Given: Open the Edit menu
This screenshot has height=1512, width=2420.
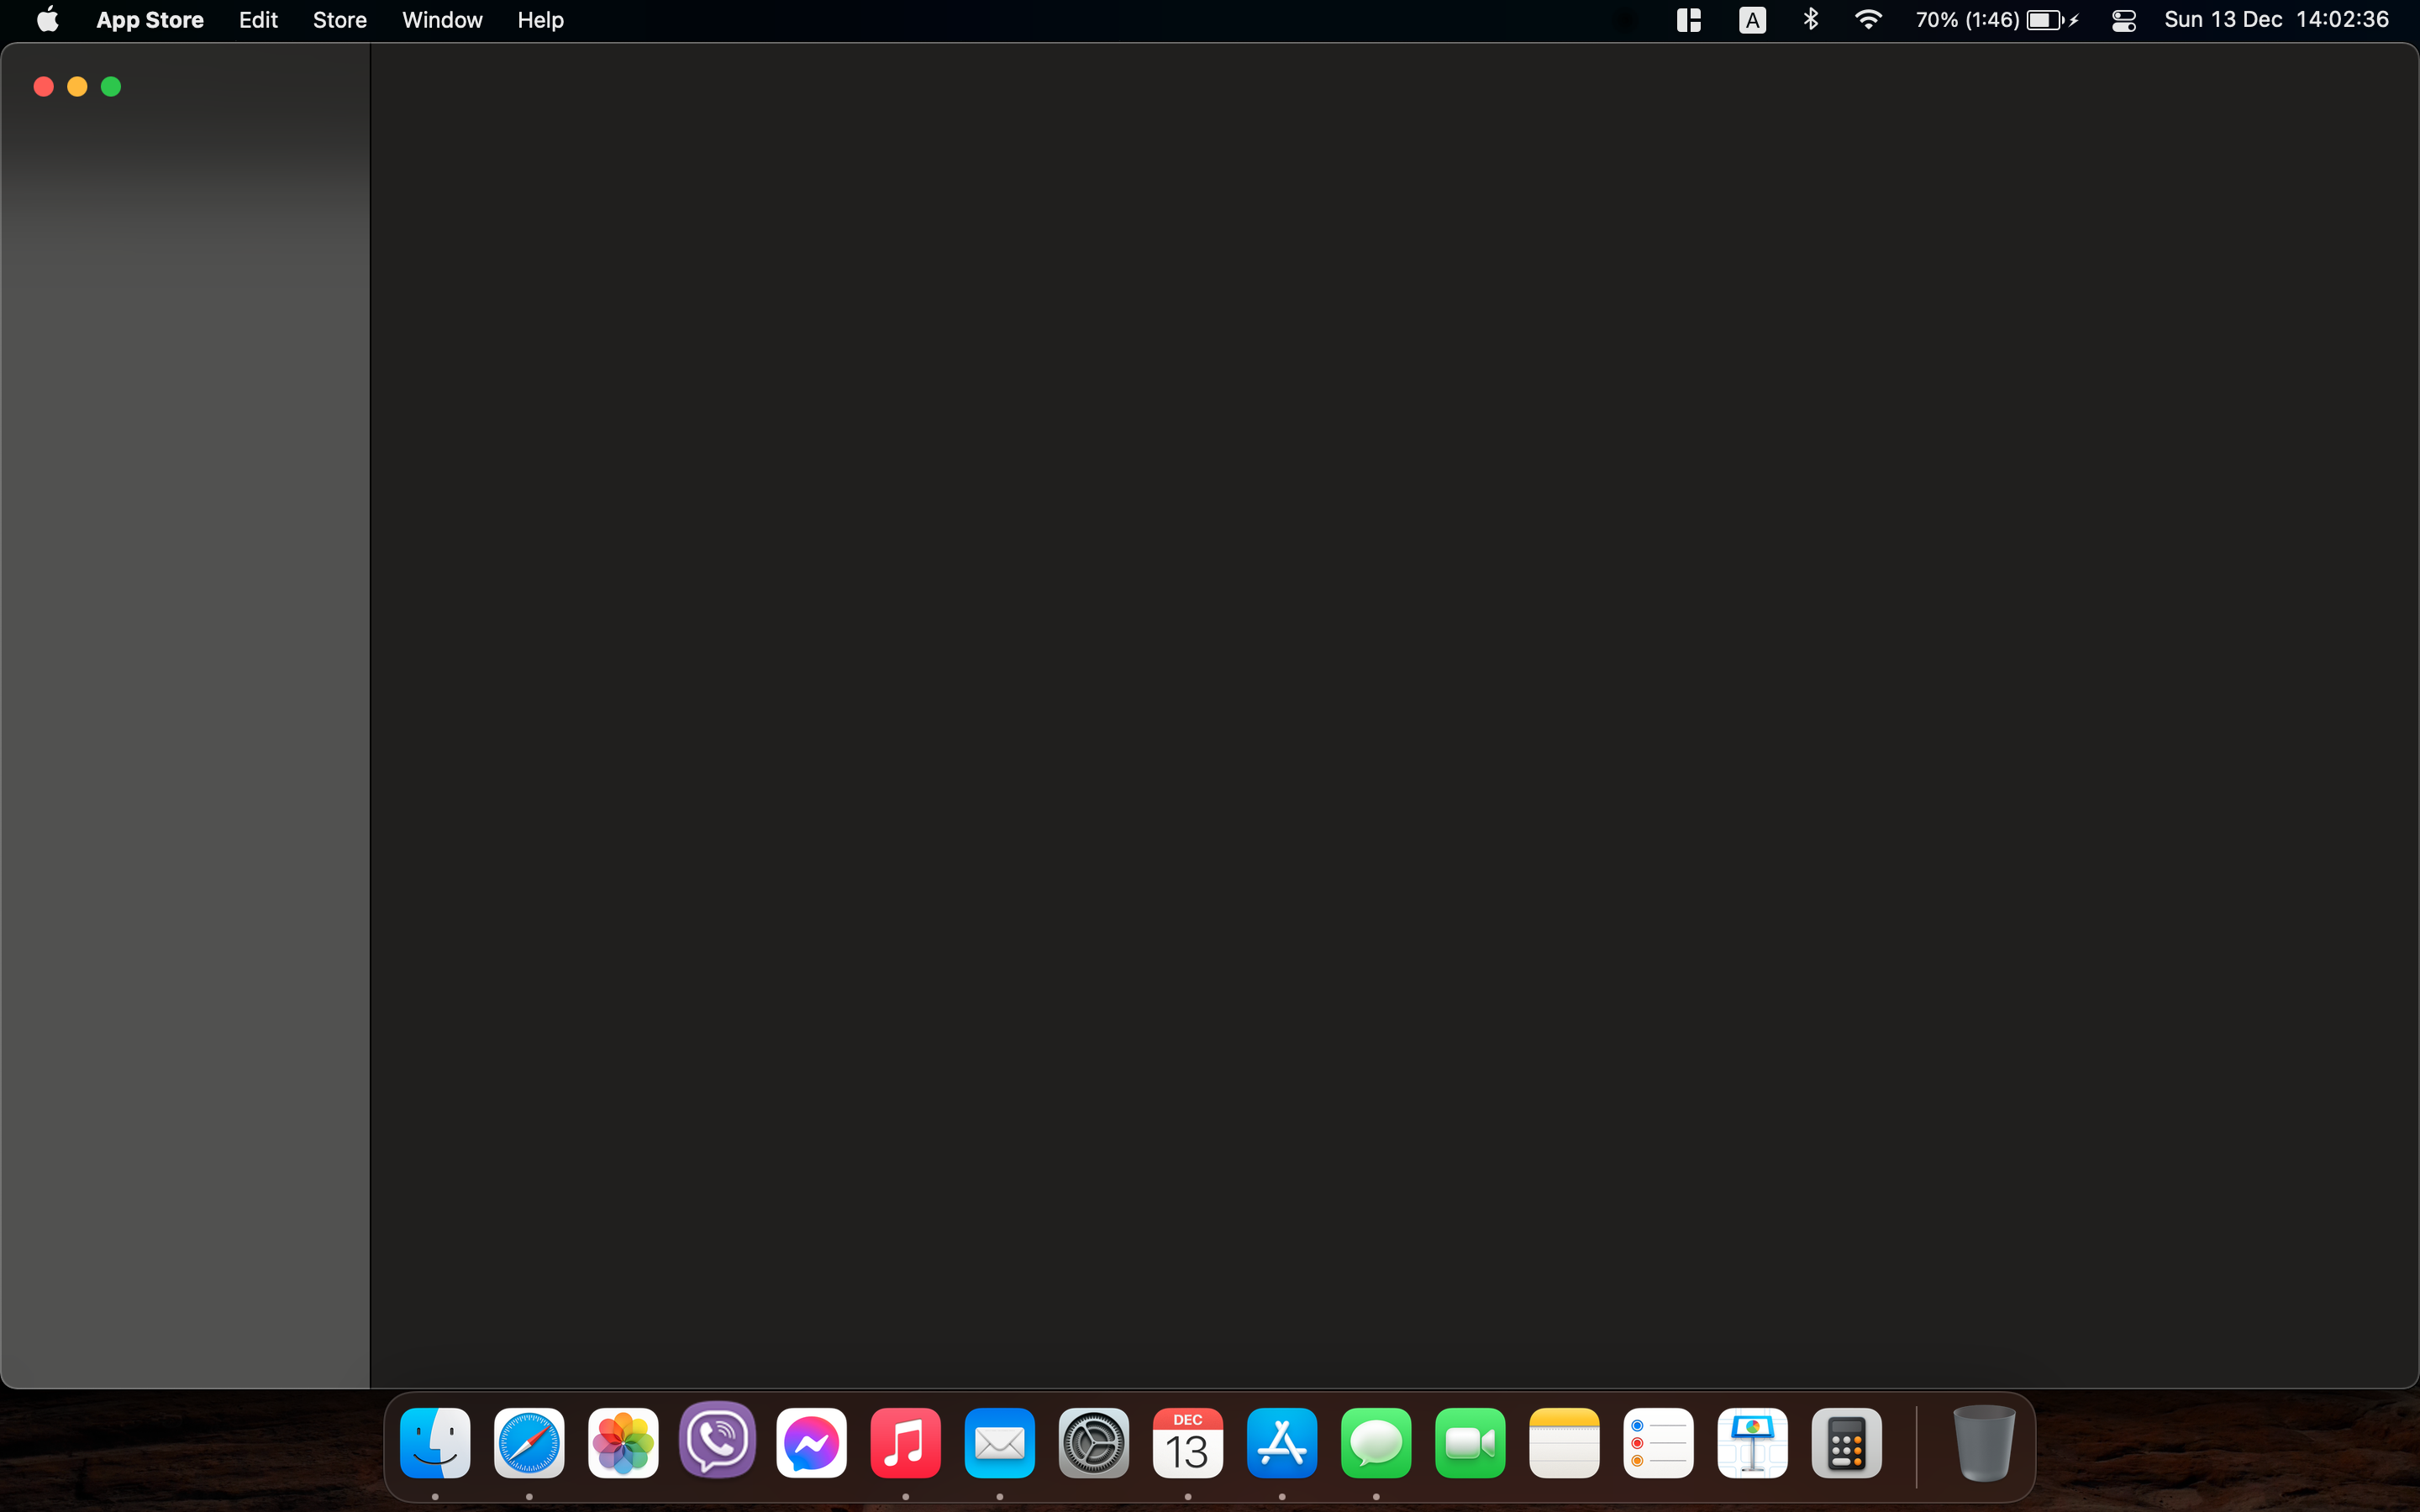Looking at the screenshot, I should (x=258, y=20).
